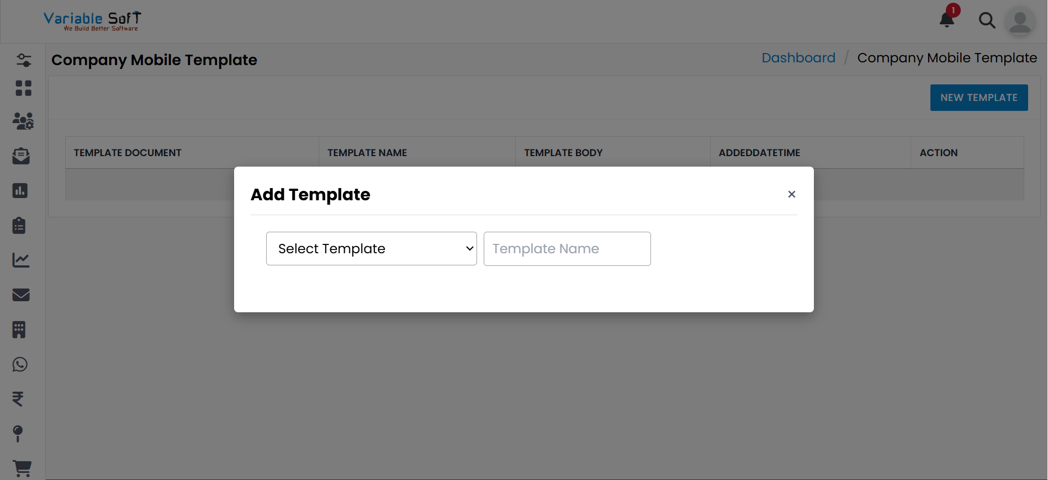Click the user profile avatar

coord(1020,22)
